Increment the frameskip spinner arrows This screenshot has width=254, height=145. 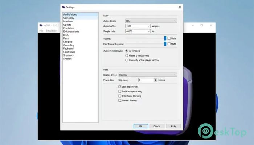click(156, 79)
